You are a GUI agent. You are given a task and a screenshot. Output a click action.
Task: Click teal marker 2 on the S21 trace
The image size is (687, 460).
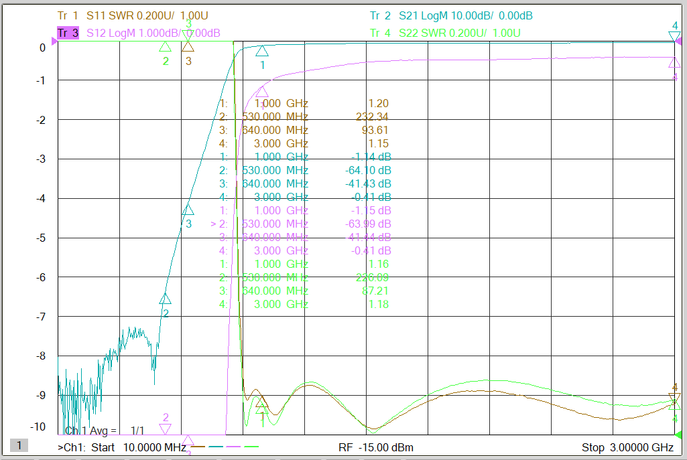coord(165,299)
